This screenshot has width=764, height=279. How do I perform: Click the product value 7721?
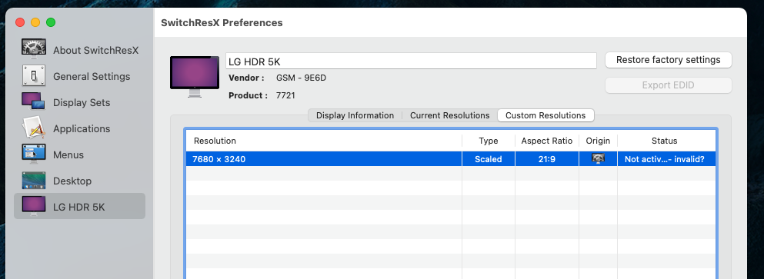(x=285, y=95)
